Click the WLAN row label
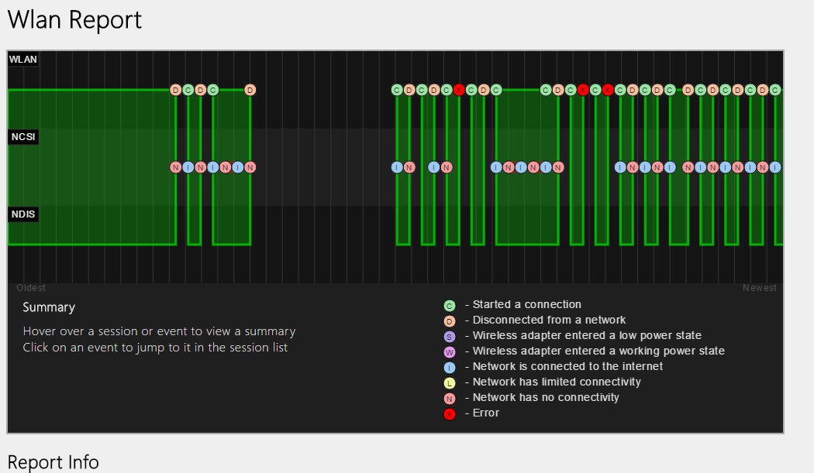This screenshot has height=473, width=814. tap(22, 59)
